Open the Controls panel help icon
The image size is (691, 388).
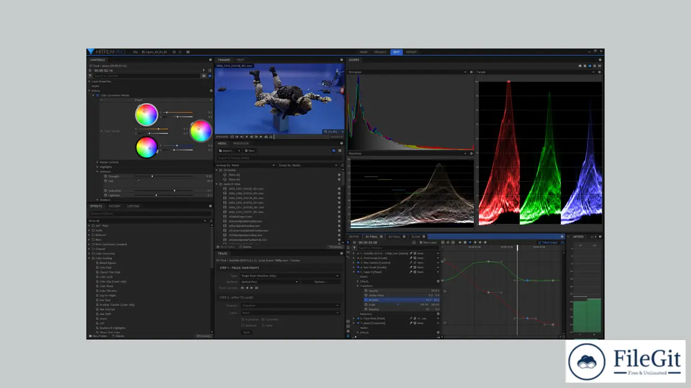[x=211, y=60]
